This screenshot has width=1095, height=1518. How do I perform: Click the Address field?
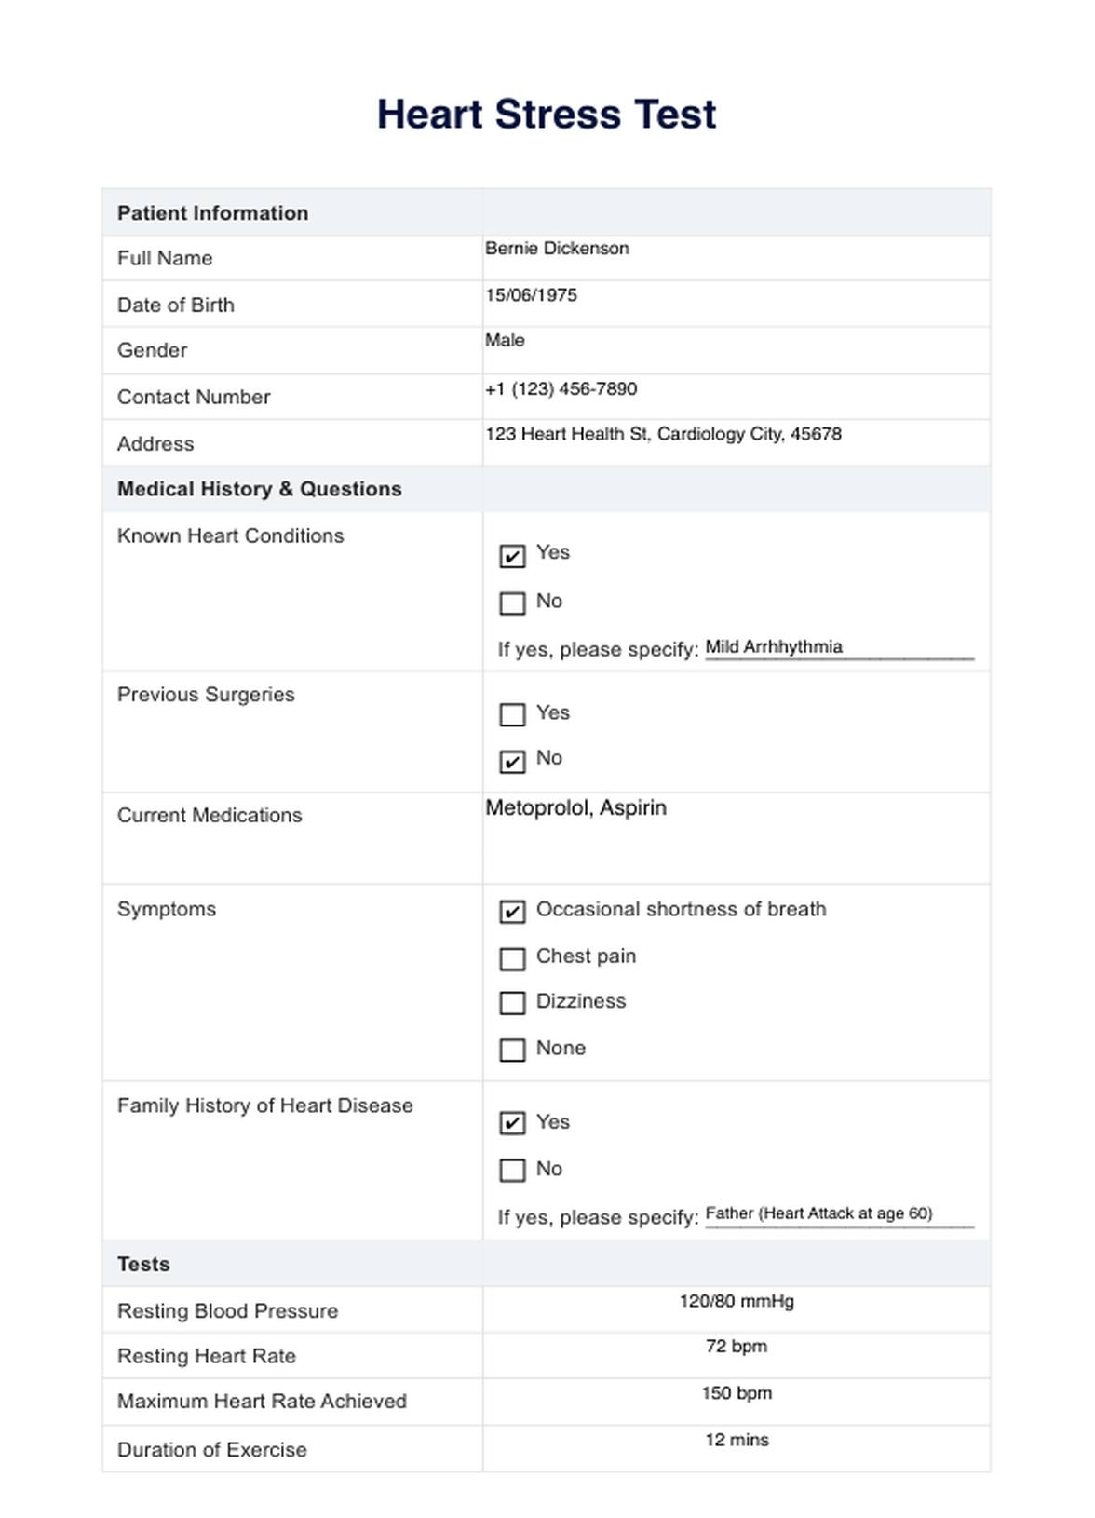pyautogui.click(x=736, y=442)
